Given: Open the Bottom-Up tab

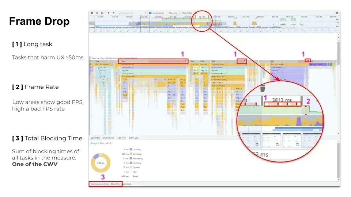Looking at the screenshot, I should tap(108, 138).
